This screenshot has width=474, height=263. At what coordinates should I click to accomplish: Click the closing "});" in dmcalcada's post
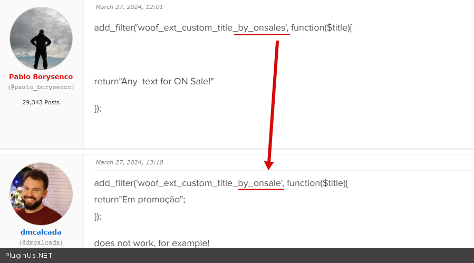point(98,216)
